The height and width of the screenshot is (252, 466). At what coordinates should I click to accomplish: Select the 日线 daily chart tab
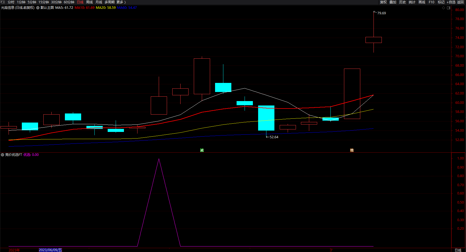click(80, 2)
